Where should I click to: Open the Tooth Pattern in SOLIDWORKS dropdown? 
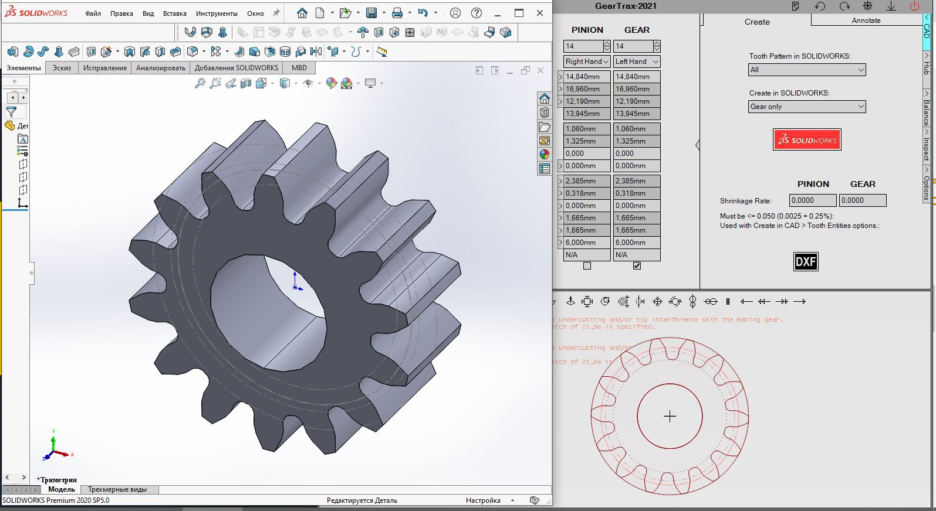[807, 70]
